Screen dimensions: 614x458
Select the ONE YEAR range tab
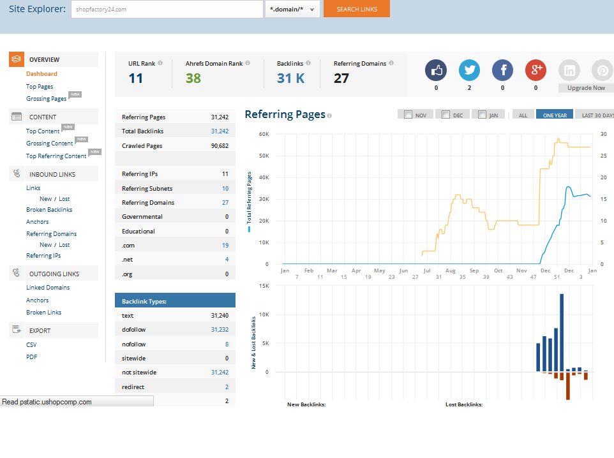(555, 114)
